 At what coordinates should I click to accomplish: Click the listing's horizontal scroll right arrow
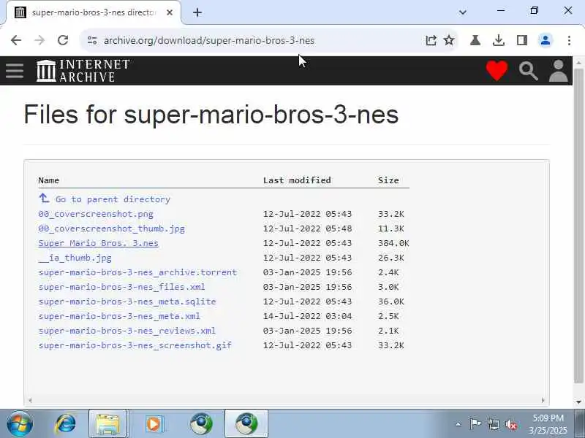point(543,400)
